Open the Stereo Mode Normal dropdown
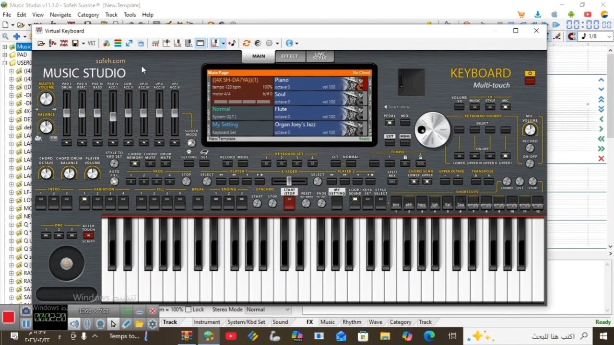The height and width of the screenshot is (345, 614). click(268, 310)
